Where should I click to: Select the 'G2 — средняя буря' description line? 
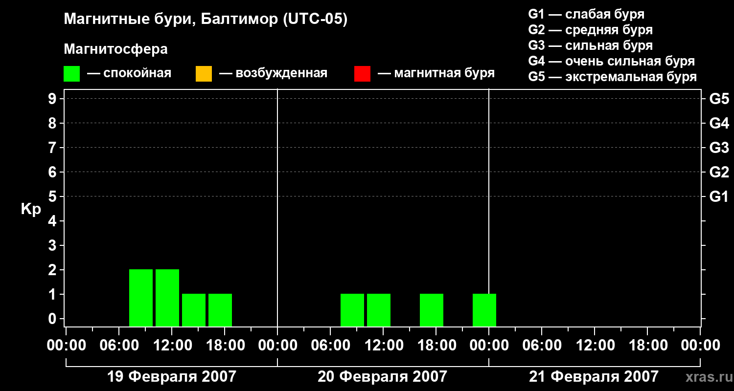point(591,30)
